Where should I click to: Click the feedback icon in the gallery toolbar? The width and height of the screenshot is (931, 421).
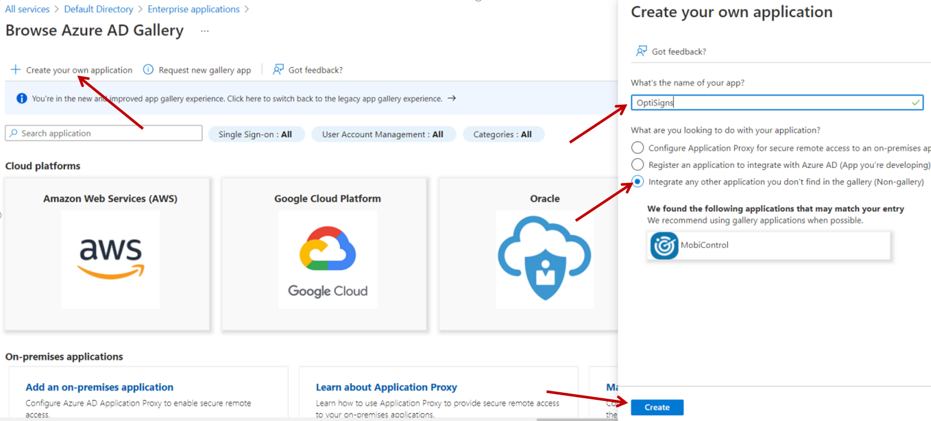[x=279, y=70]
